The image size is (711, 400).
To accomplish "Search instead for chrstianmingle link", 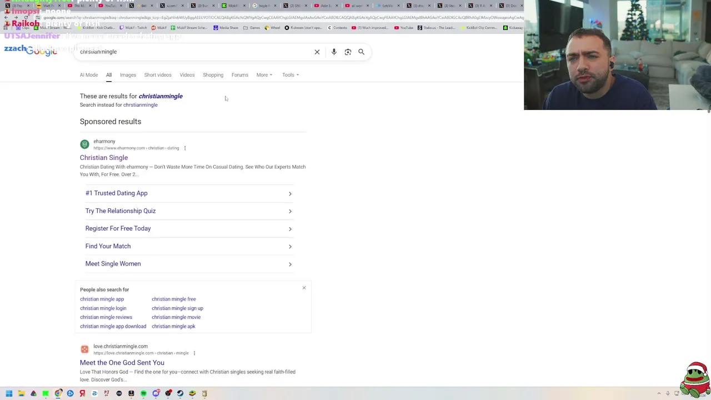I will (x=141, y=105).
